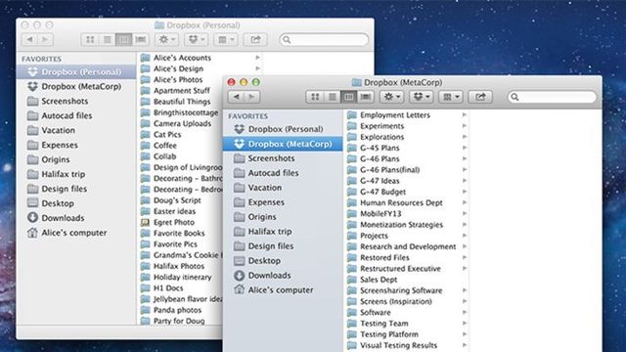Screen dimensions: 626x352
Task: Open the Action gear menu in Personal window
Action: point(166,39)
